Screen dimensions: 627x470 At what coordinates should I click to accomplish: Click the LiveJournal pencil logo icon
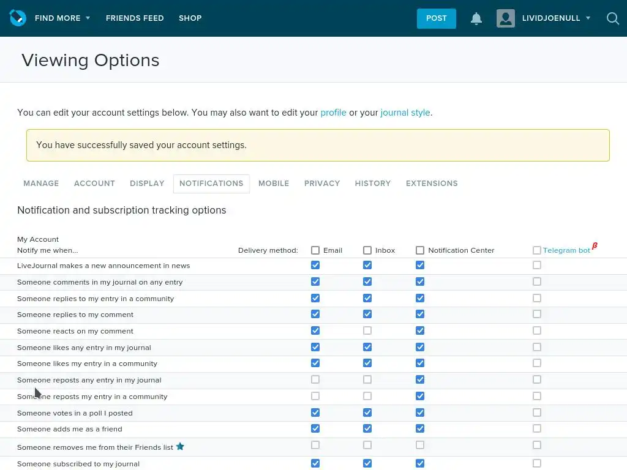18,18
